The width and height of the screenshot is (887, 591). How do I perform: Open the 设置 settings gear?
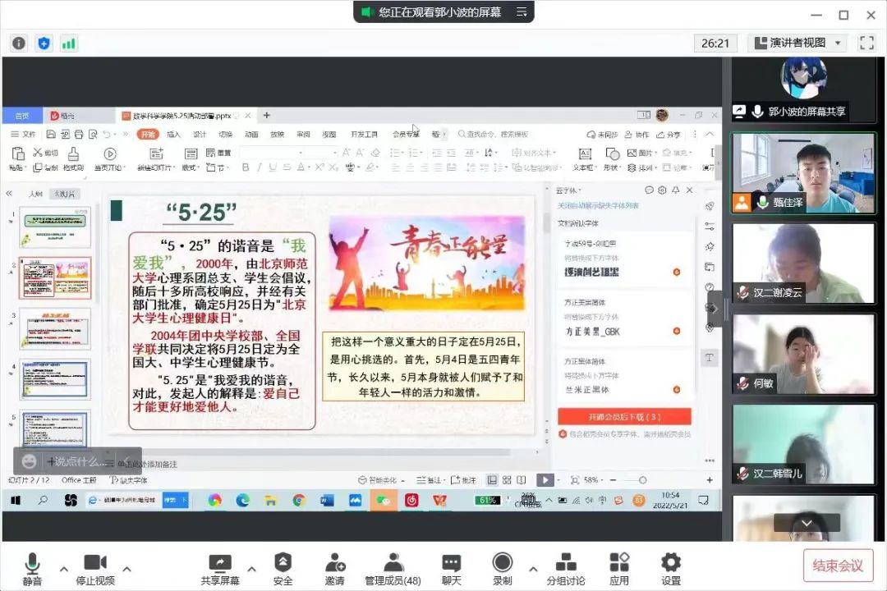[x=671, y=564]
